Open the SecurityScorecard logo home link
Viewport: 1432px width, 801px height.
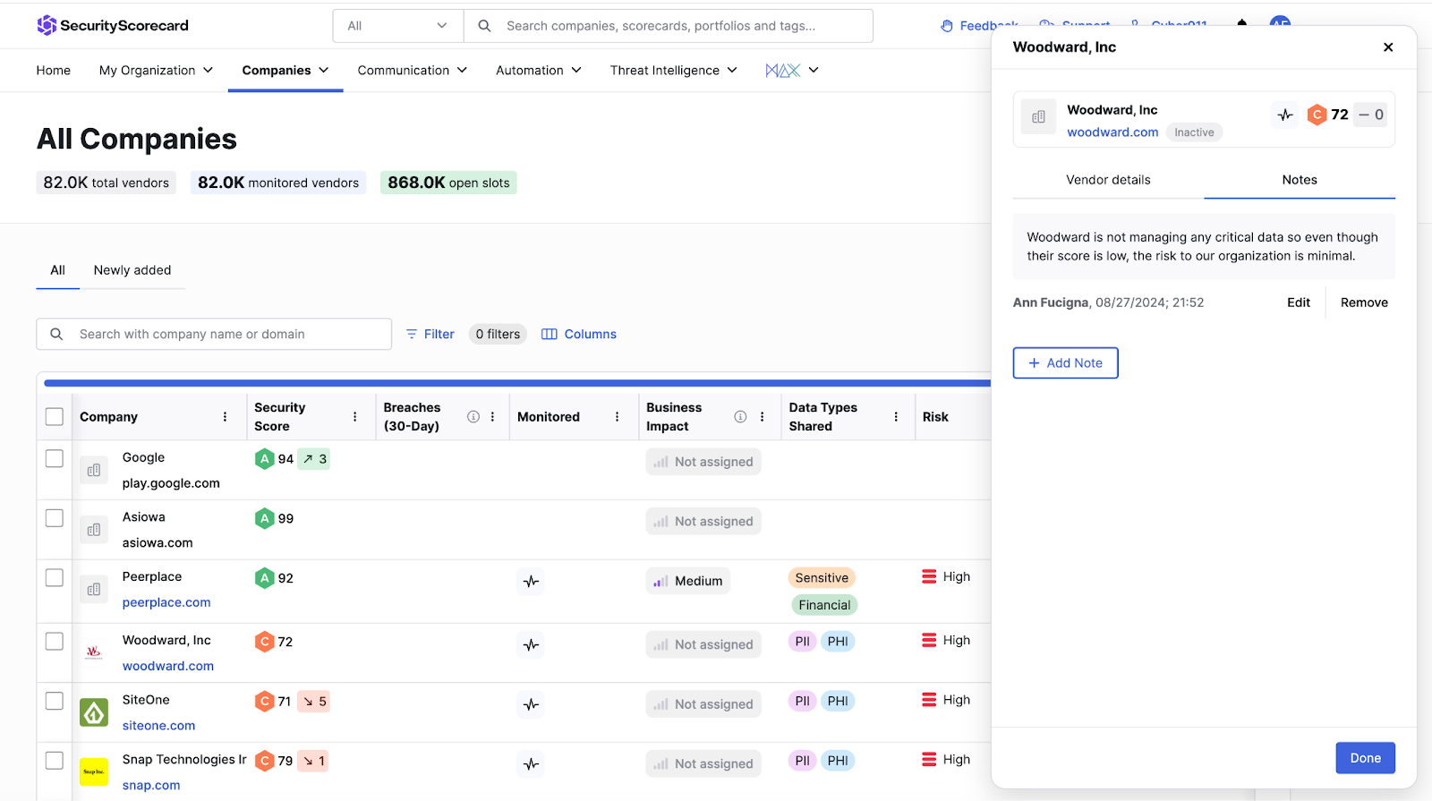pyautogui.click(x=113, y=25)
